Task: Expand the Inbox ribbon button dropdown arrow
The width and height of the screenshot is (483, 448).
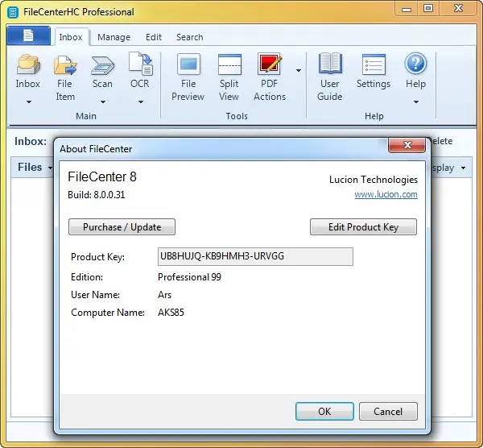Action: (x=29, y=102)
